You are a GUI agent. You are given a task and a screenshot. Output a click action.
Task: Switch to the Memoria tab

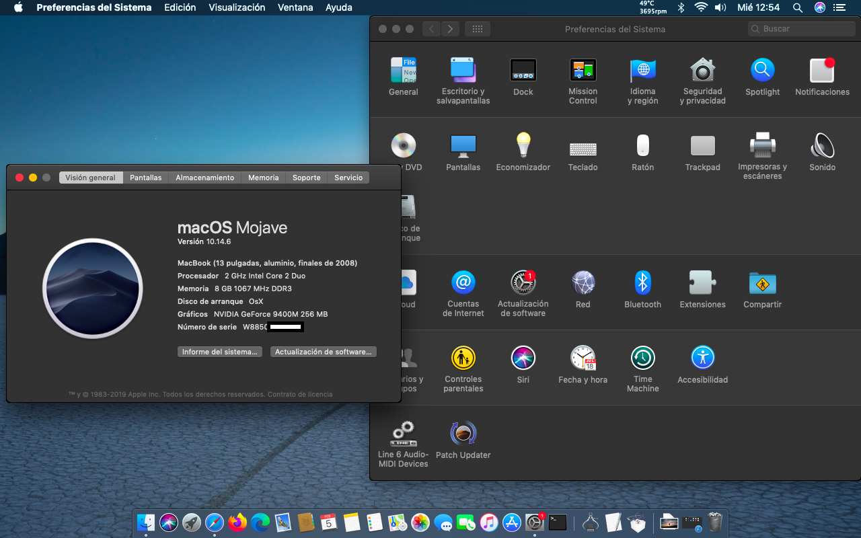click(263, 178)
